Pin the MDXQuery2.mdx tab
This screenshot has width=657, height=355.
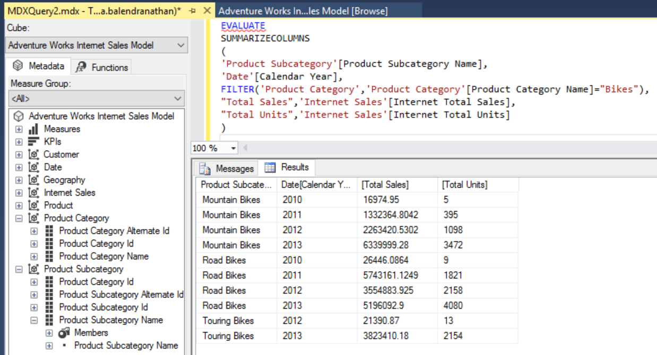pyautogui.click(x=193, y=11)
